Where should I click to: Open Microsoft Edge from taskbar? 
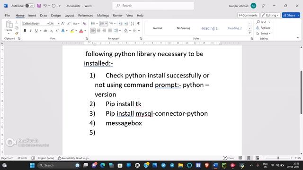[x=103, y=165]
